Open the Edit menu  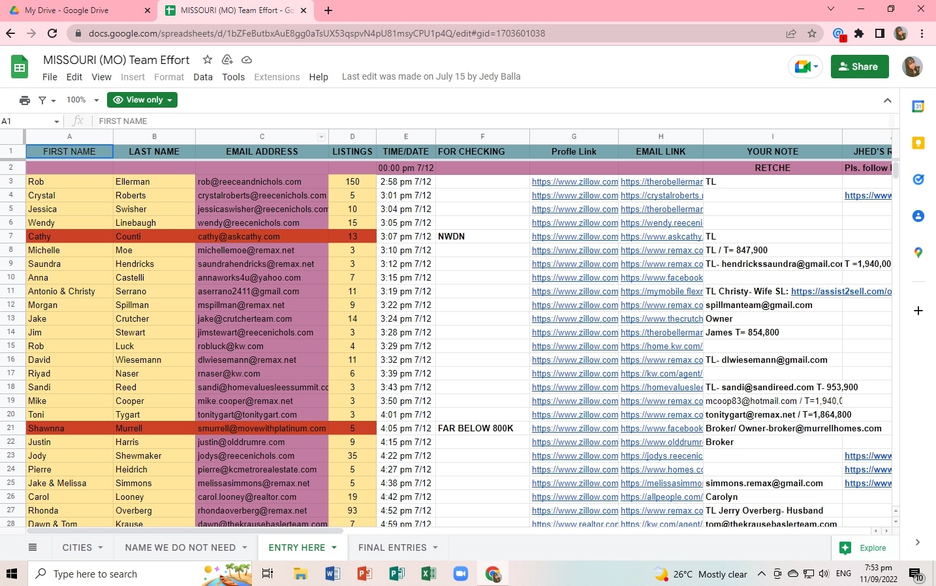[x=74, y=77]
